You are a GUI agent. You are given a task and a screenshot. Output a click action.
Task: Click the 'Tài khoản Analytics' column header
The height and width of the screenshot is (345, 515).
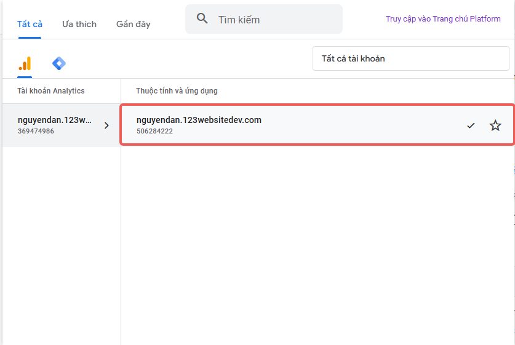51,91
